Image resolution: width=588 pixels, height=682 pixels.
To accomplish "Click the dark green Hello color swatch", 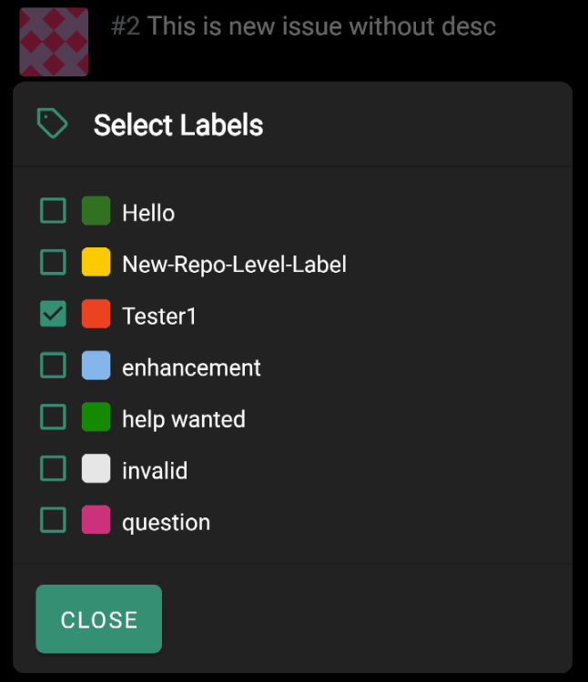I will [x=96, y=211].
